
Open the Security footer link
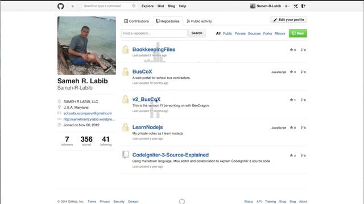pos(119,202)
